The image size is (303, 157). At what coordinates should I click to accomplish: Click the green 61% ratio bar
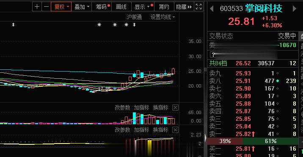(x=270, y=141)
